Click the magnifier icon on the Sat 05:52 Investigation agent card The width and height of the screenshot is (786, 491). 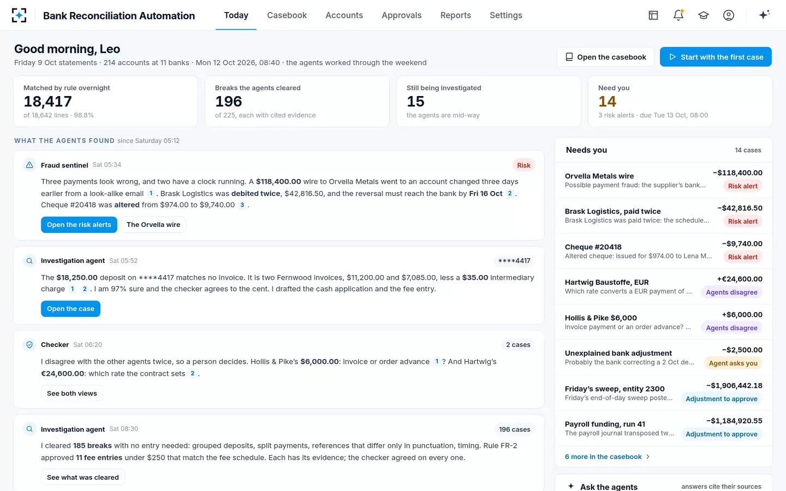click(29, 261)
